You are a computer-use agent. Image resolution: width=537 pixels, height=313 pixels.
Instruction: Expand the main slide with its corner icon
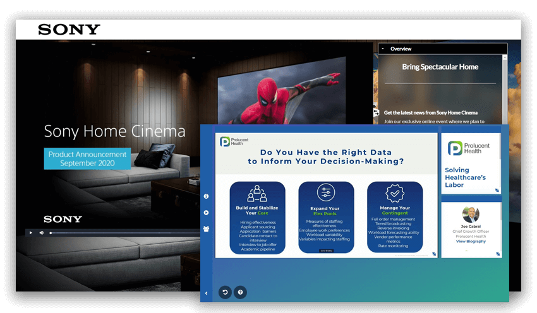click(434, 254)
